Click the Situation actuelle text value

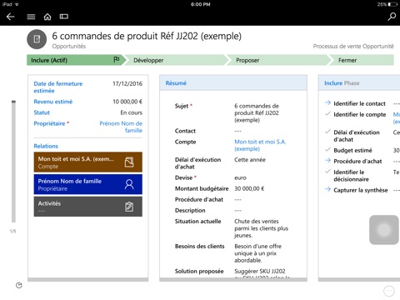[x=261, y=228]
